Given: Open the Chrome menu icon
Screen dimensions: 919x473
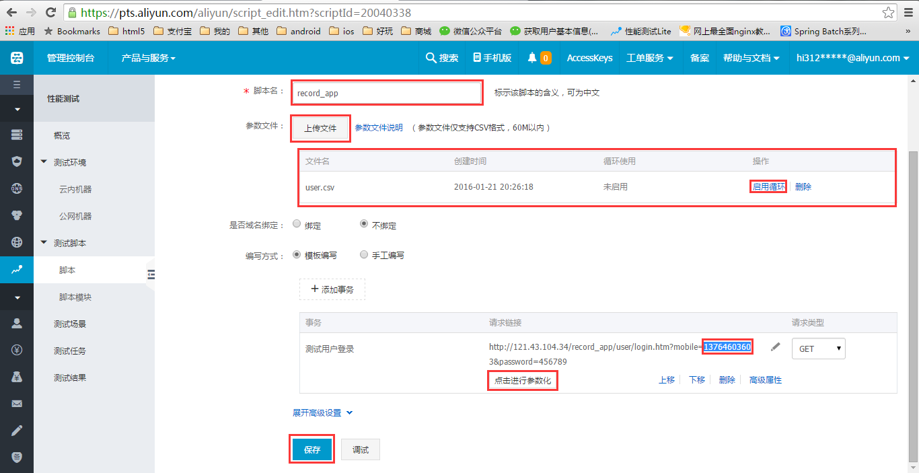Looking at the screenshot, I should (x=908, y=12).
